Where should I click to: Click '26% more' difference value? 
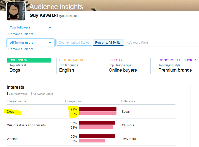coord(129,139)
